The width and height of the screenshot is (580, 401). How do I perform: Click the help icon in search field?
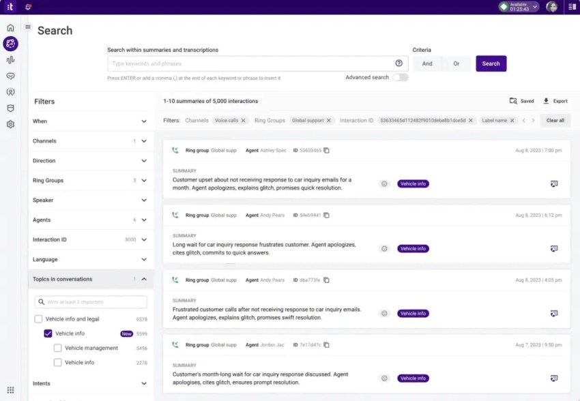398,63
